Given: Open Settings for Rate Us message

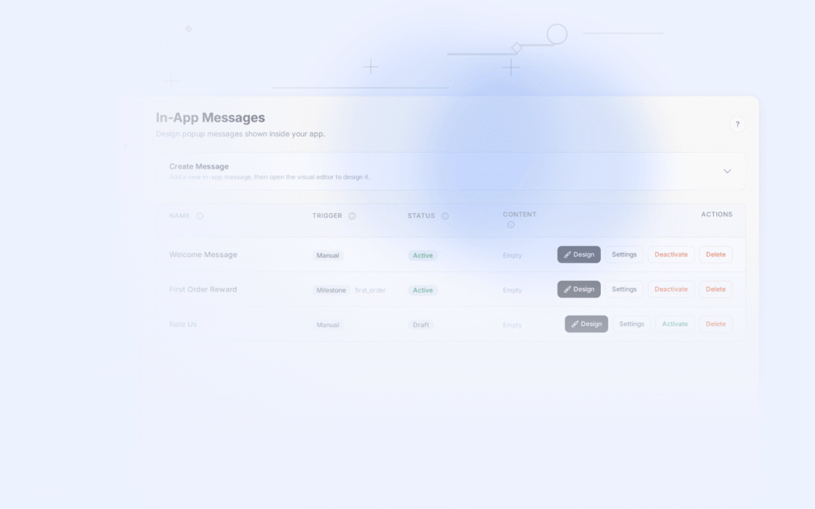Looking at the screenshot, I should click(632, 324).
